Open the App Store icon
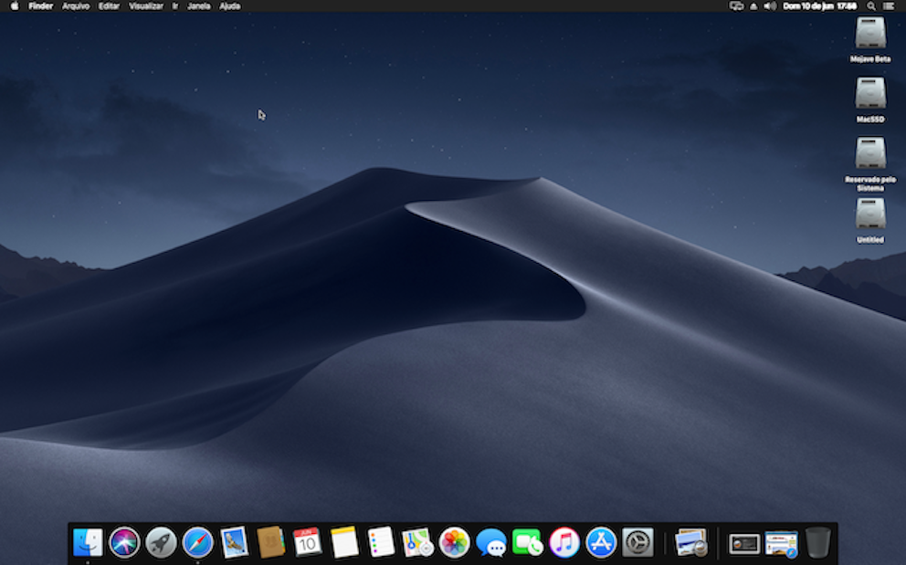The image size is (906, 565). [x=601, y=543]
